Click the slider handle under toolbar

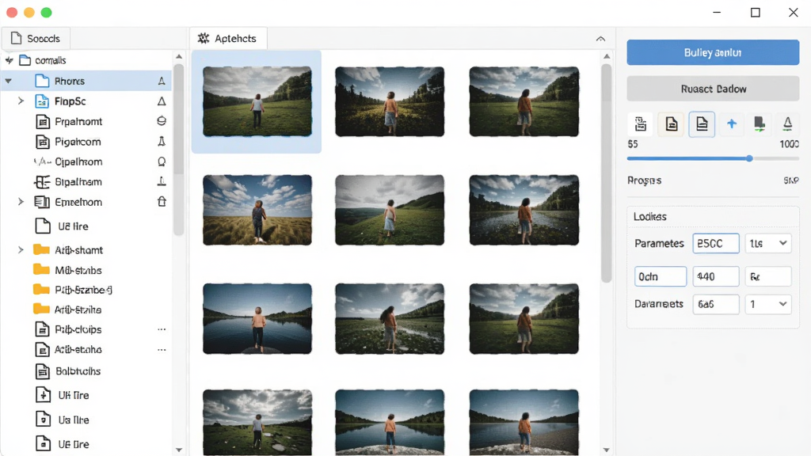[749, 158]
